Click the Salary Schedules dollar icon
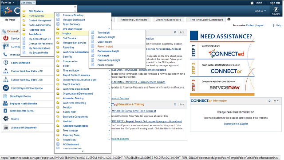The width and height of the screenshot is (284, 160). (6, 62)
